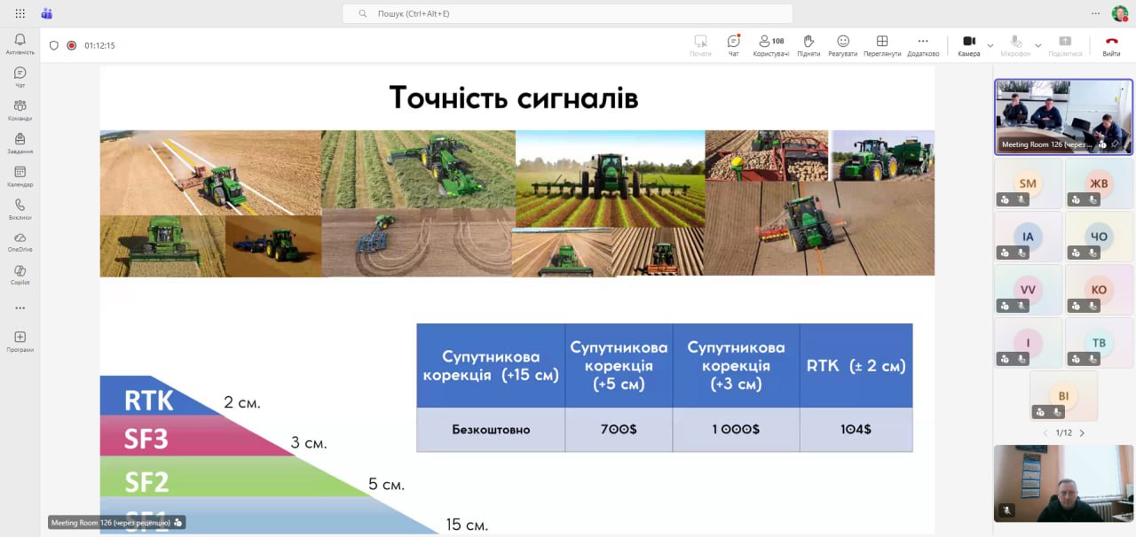
Task: Toggle the Microphone mute state
Action: (1015, 44)
